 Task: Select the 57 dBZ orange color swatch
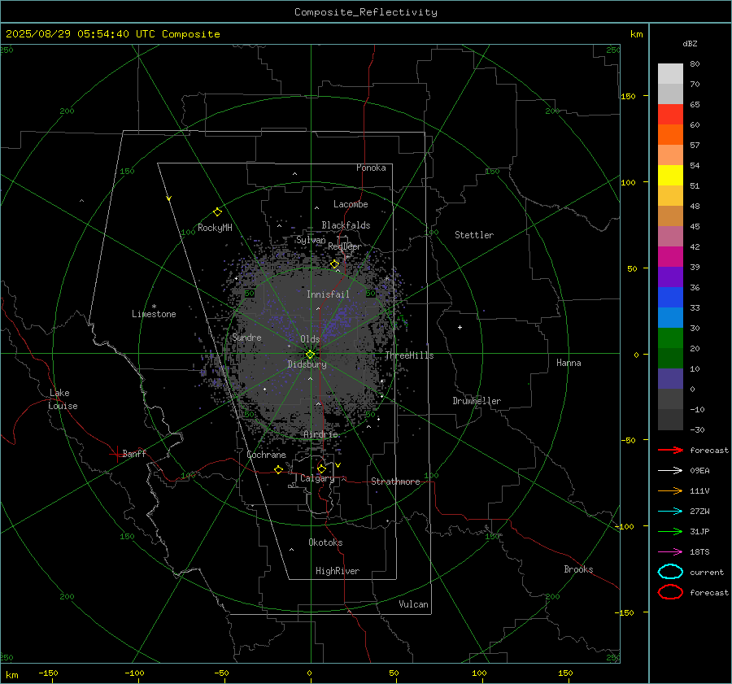(x=670, y=134)
